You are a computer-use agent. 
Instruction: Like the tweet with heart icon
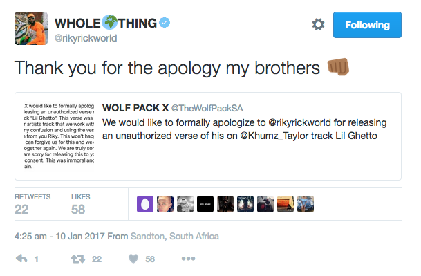(x=133, y=259)
